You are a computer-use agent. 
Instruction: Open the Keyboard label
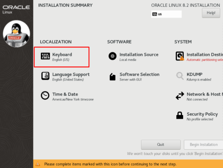coord(62,54)
